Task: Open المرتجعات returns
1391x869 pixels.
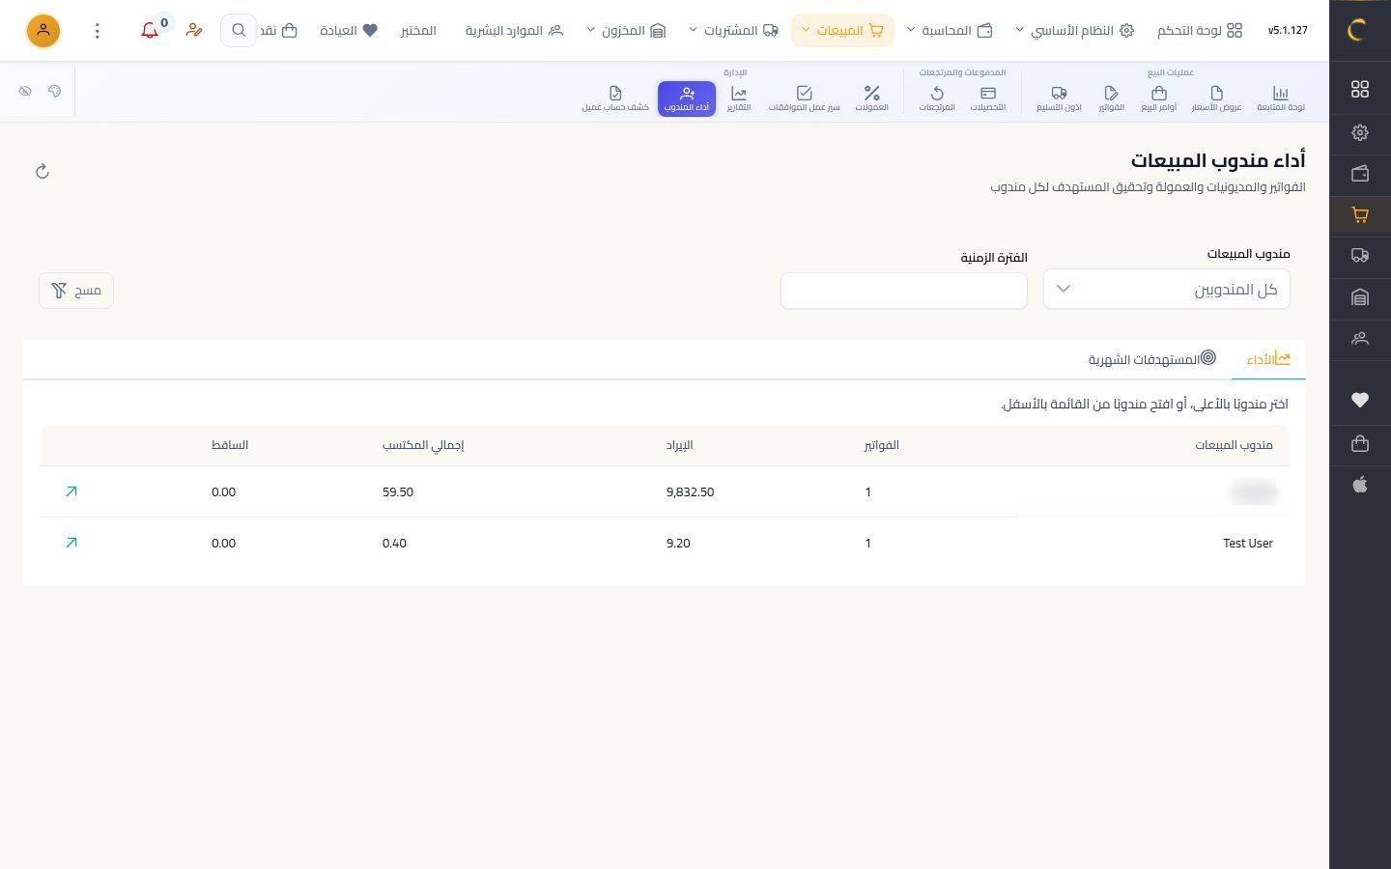Action: [937, 98]
